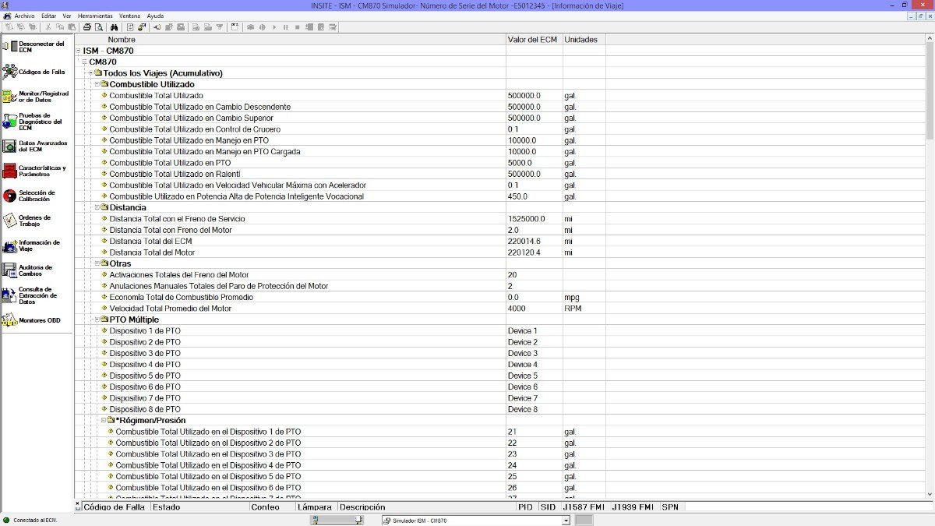Collapse the Otras folder
The width and height of the screenshot is (935, 526).
97,264
